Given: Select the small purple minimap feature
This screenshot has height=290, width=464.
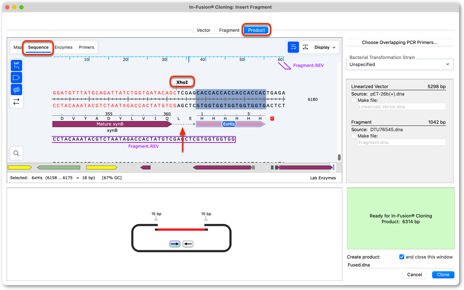Looking at the screenshot, I should [145, 168].
